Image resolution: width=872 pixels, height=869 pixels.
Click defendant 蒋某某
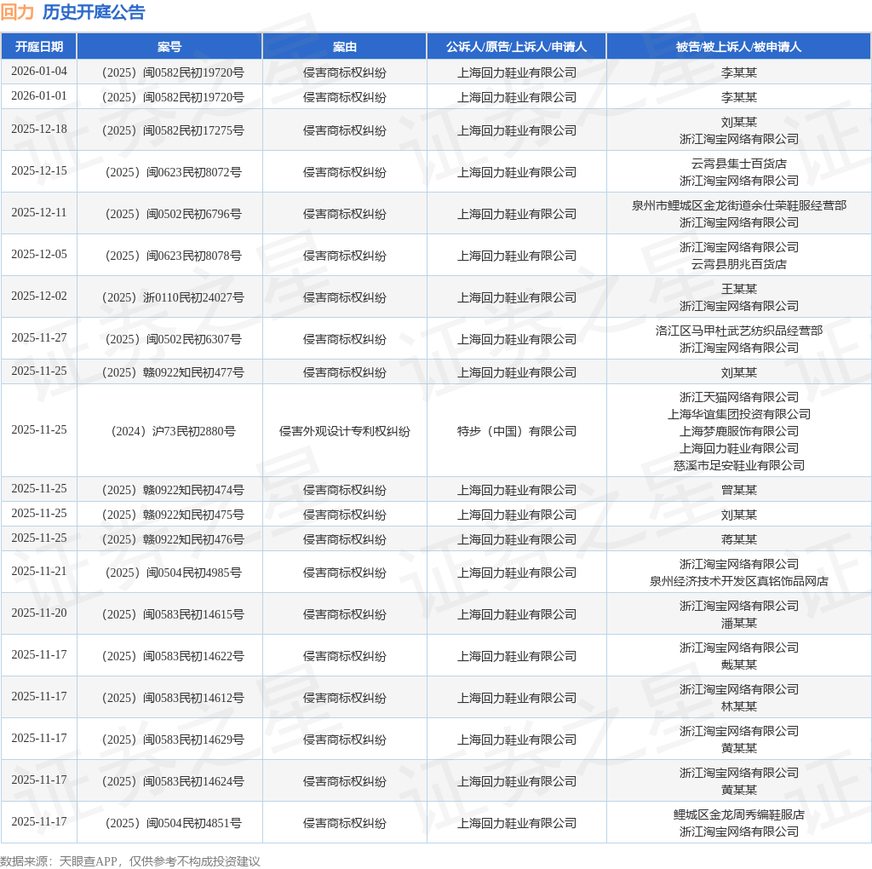(738, 539)
